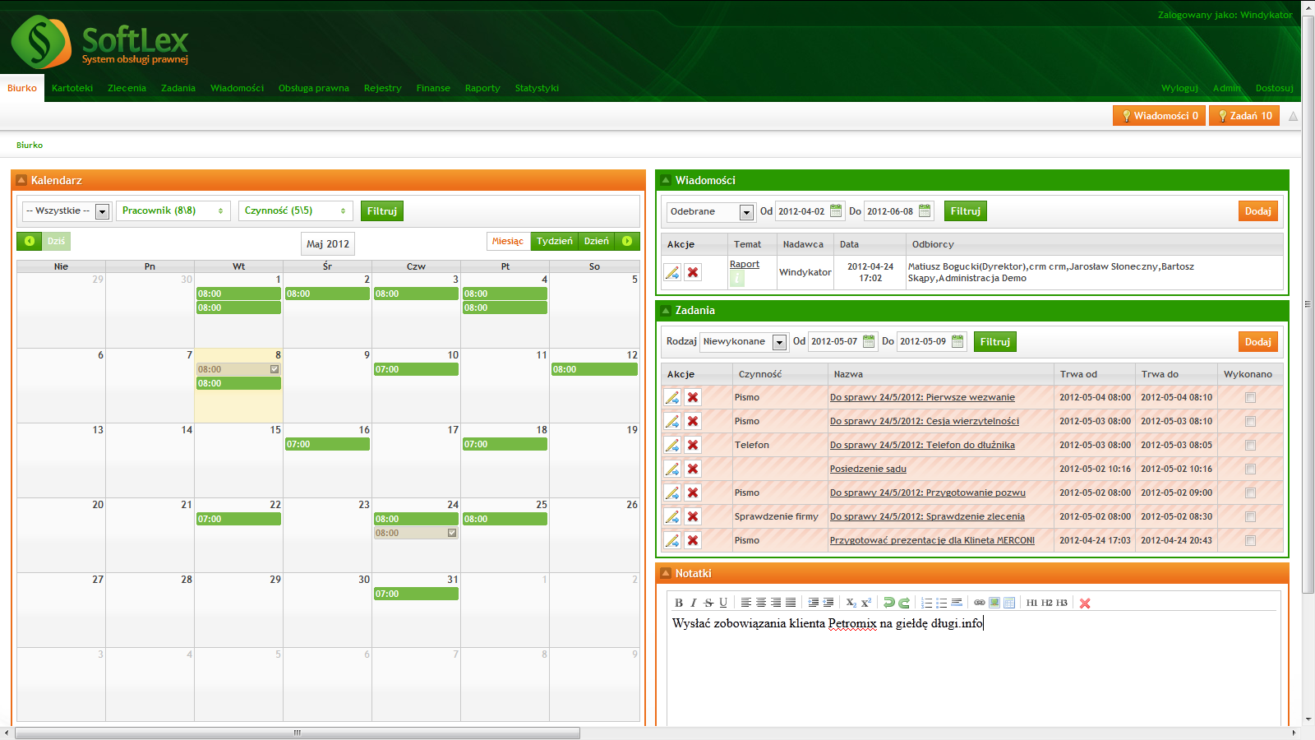Add a new message with Dodaj
This screenshot has height=740, width=1315.
point(1257,211)
